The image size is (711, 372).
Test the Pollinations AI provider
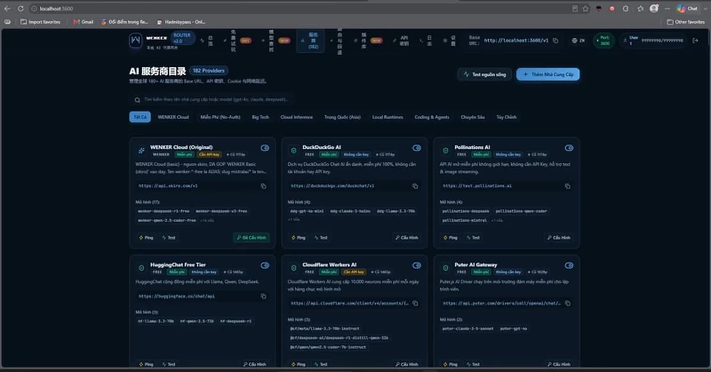coord(473,238)
